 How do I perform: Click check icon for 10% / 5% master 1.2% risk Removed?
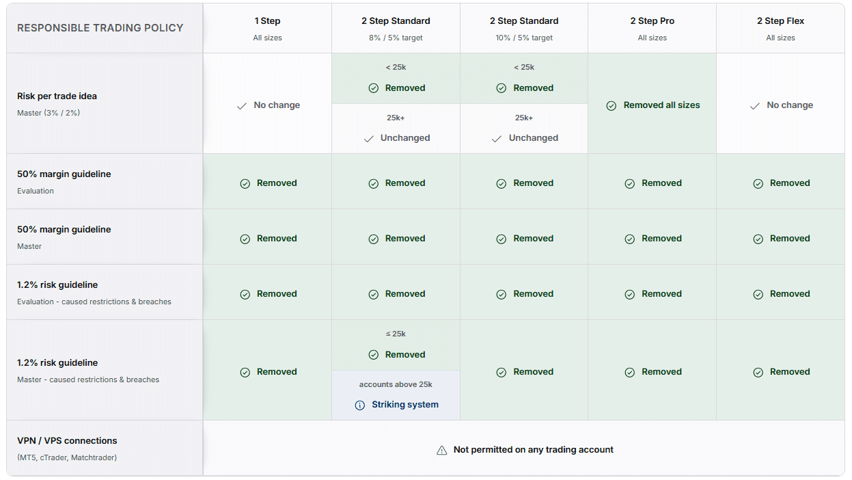click(501, 373)
